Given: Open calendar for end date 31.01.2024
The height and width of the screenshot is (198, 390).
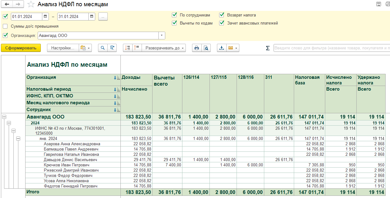Looking at the screenshot, I should coord(92,16).
